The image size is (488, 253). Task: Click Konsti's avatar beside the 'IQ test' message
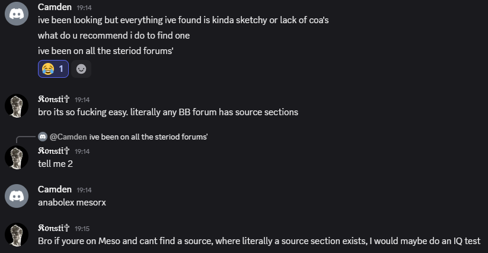(17, 235)
